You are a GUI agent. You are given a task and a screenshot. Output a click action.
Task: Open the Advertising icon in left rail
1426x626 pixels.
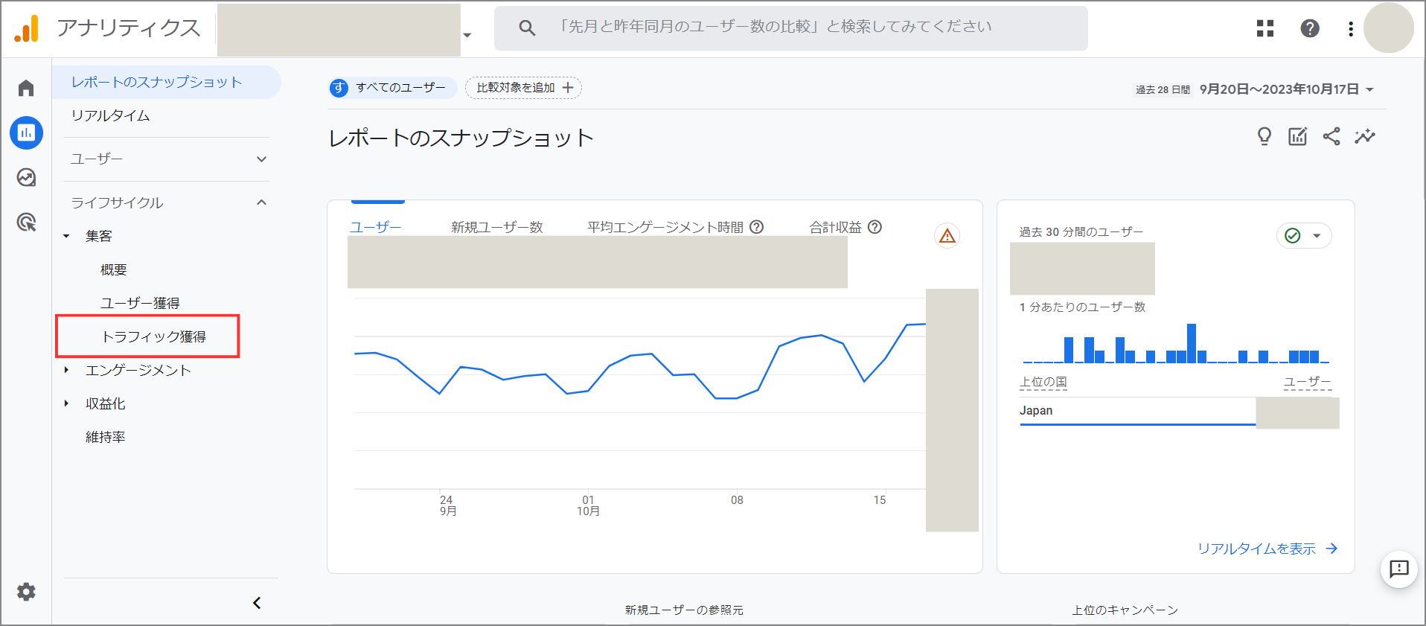[x=26, y=222]
